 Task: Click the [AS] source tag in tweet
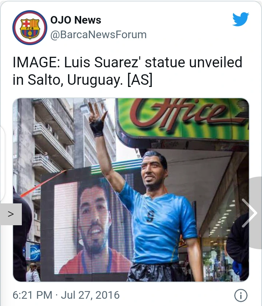[x=140, y=80]
